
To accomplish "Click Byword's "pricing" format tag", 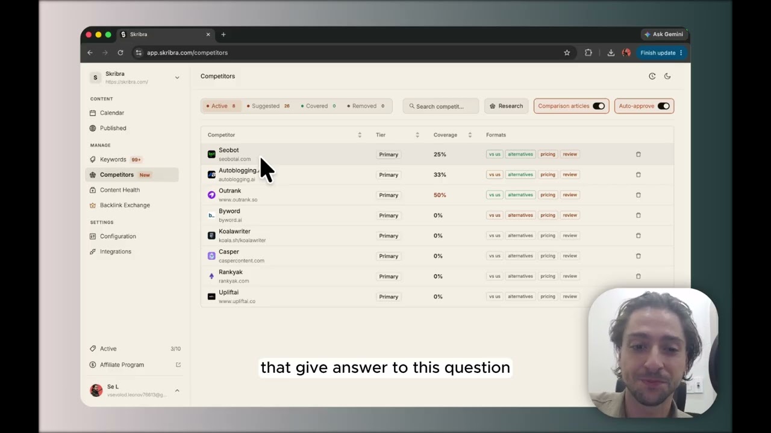I will (548, 215).
